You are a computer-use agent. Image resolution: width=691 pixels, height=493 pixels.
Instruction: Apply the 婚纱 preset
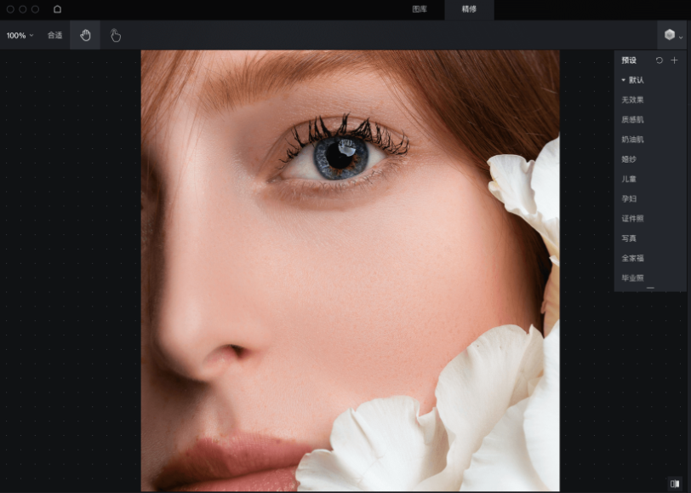click(629, 159)
